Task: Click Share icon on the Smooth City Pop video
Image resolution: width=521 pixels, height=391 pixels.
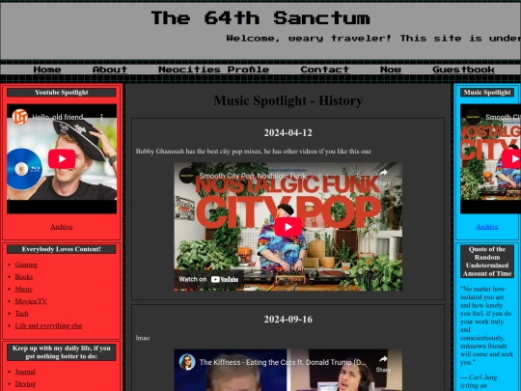Action: click(x=383, y=177)
